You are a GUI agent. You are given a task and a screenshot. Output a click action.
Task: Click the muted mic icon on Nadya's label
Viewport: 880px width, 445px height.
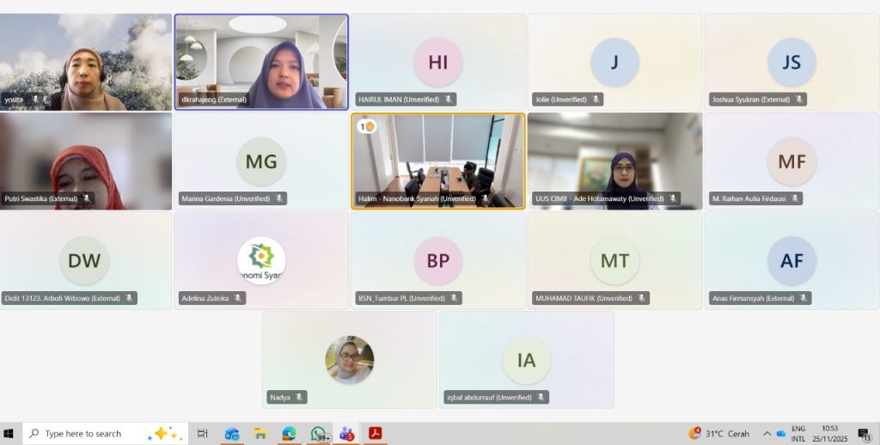pos(299,397)
